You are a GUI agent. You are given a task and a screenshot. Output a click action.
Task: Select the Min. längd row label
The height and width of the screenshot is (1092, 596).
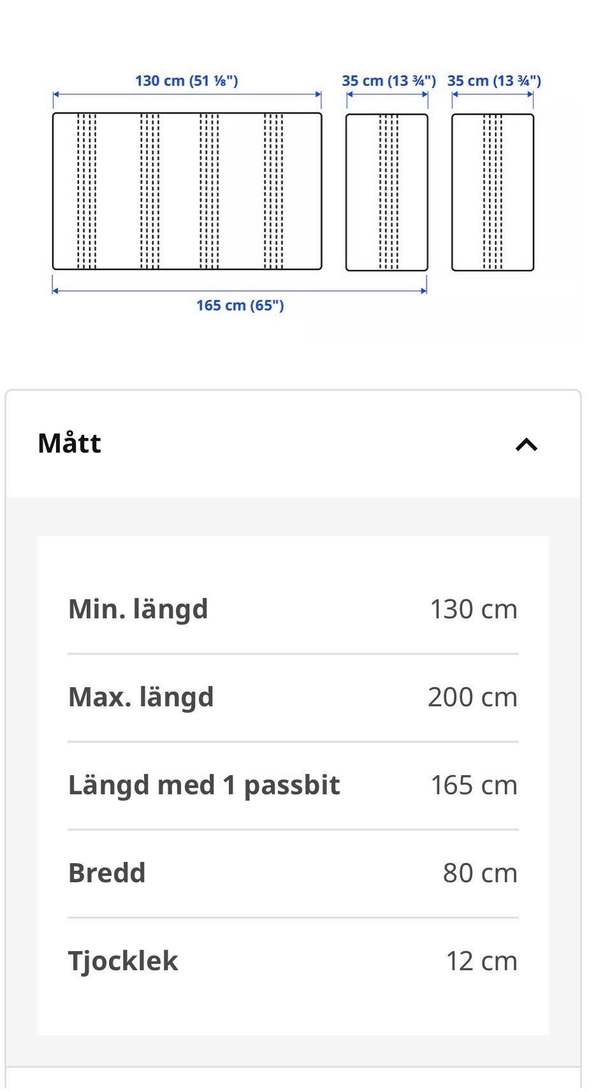[x=138, y=609]
